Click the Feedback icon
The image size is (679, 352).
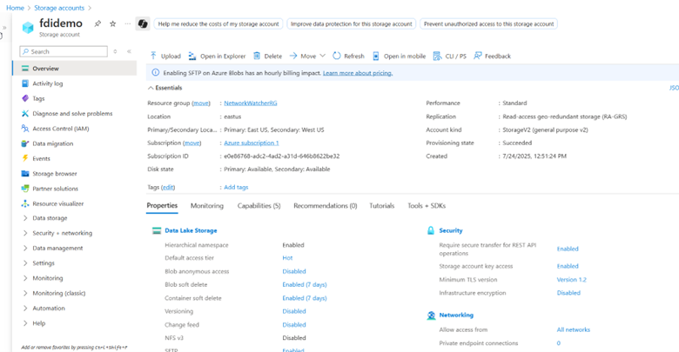477,56
